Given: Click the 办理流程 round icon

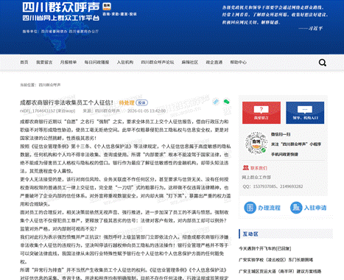Looking at the screenshot, I should pos(250,208).
